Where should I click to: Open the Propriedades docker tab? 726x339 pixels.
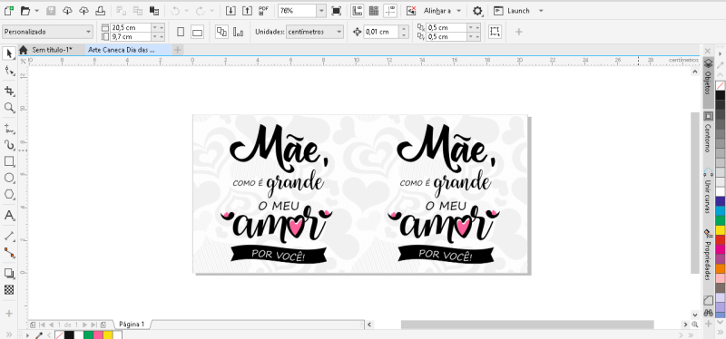pos(708,255)
